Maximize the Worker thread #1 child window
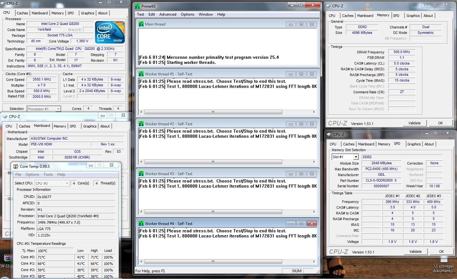This screenshot has width=457, height=279. click(301, 74)
